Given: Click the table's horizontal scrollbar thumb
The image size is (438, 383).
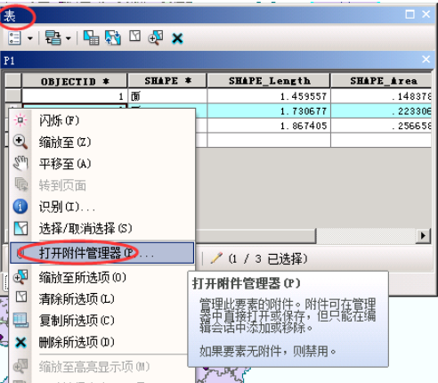Looking at the screenshot, I should pyautogui.click(x=255, y=236).
